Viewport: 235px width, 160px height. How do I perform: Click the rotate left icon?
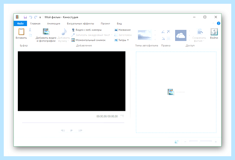tap(163, 32)
